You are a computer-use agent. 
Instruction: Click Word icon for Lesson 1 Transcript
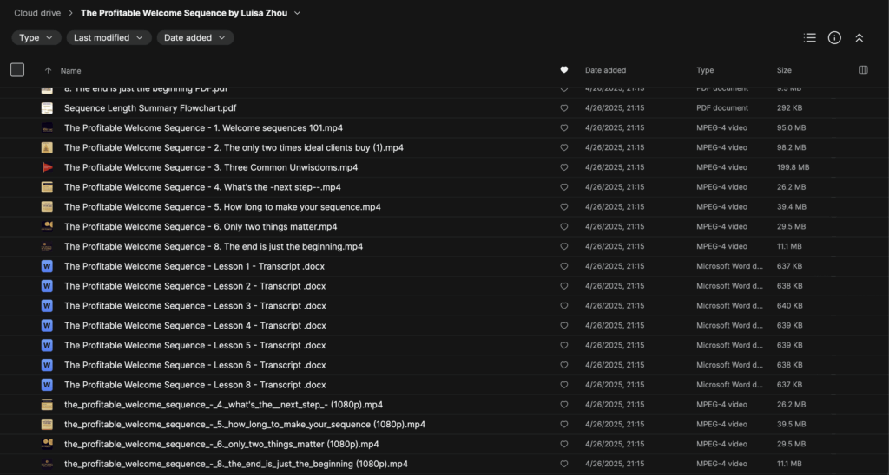coord(47,266)
